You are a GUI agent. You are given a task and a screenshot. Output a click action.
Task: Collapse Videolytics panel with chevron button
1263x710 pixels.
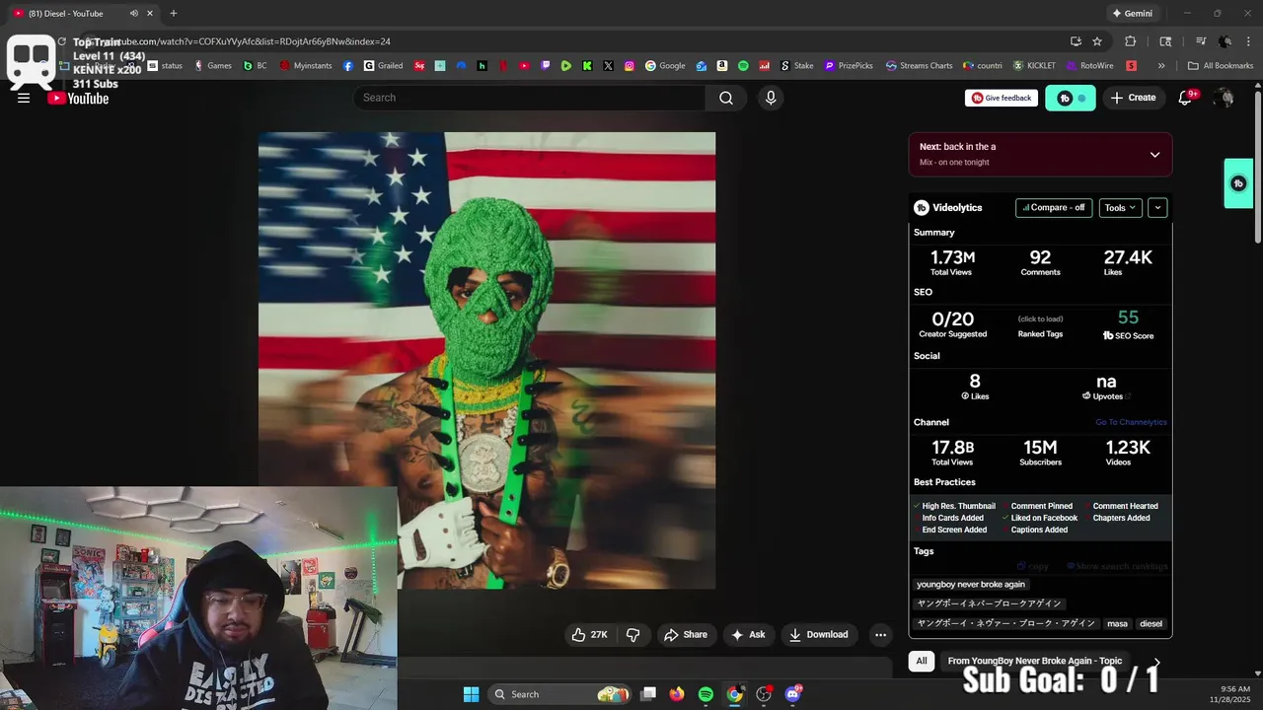click(x=1157, y=208)
